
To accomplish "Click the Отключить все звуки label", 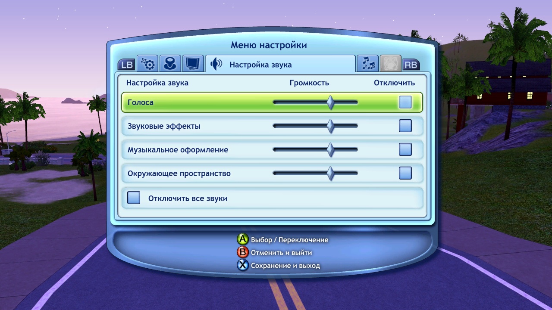I will coord(188,198).
